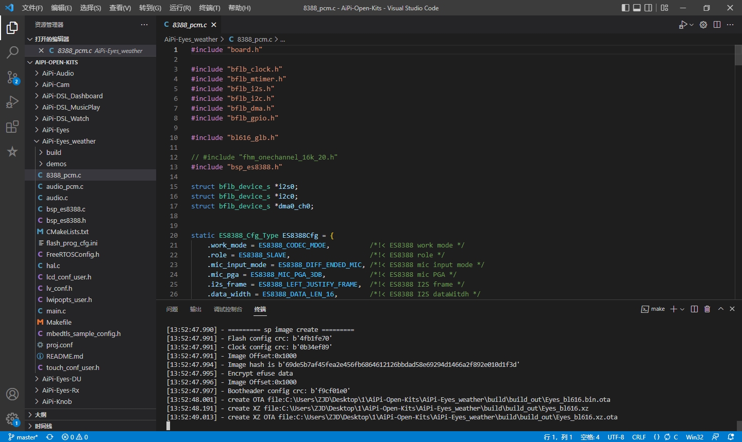Expand the AiPi-Audio folder
This screenshot has width=742, height=442.
coord(90,74)
